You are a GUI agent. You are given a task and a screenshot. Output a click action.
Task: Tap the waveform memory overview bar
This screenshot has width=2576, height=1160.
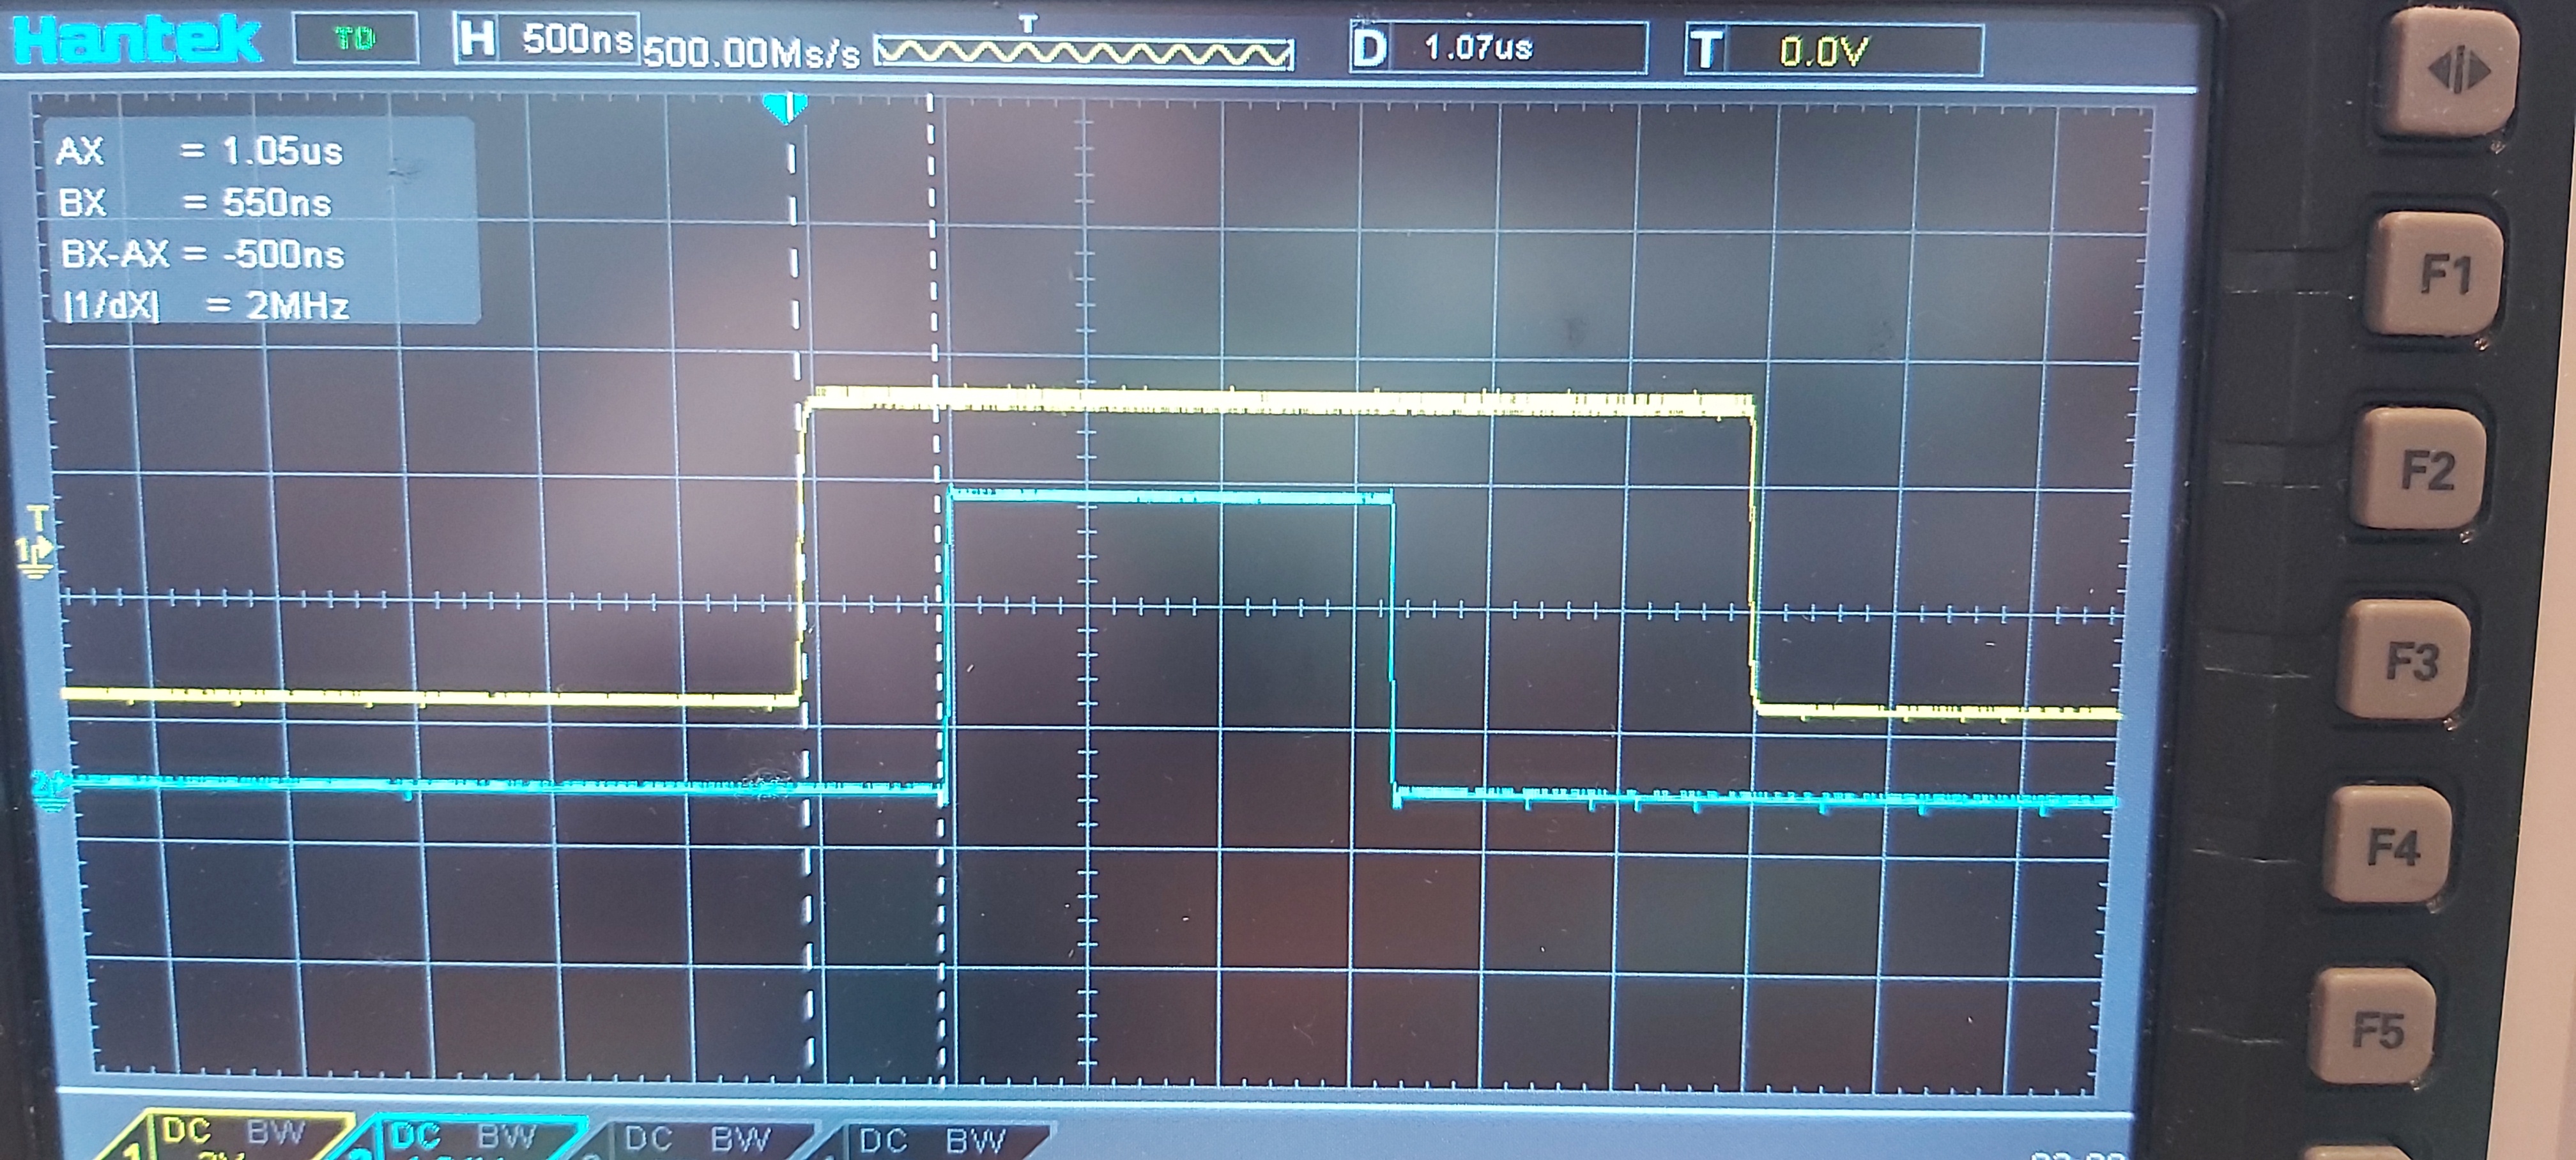pyautogui.click(x=1084, y=52)
